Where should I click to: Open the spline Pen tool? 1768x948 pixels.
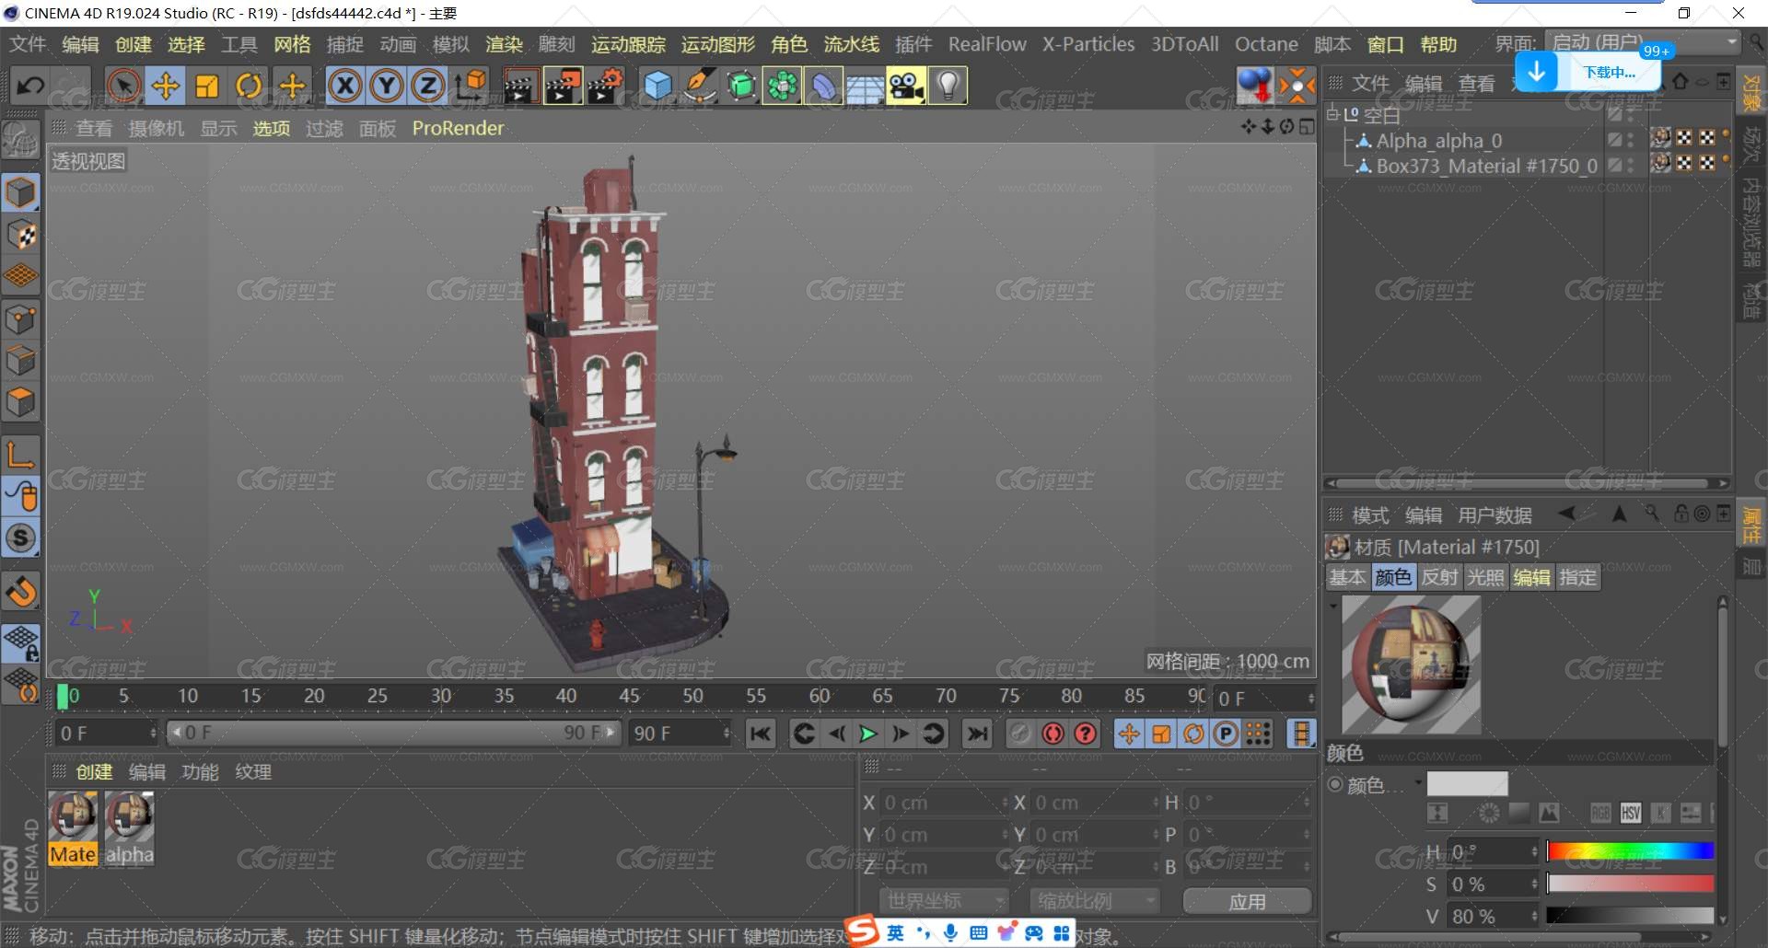pos(700,86)
